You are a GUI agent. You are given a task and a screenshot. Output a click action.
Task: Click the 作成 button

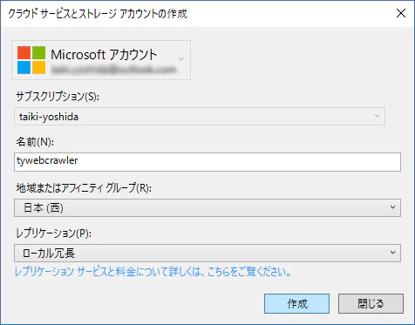(296, 303)
